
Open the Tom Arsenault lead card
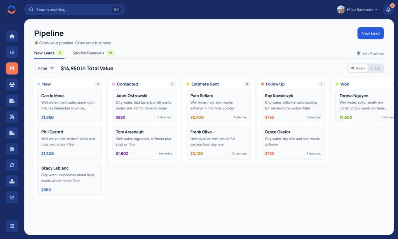pos(144,143)
